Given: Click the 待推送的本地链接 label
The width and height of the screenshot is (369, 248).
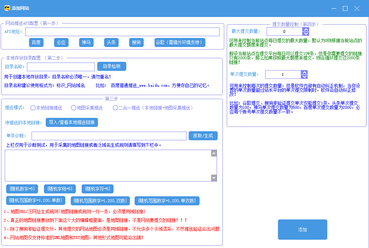Looking at the screenshot, I should (24, 123).
